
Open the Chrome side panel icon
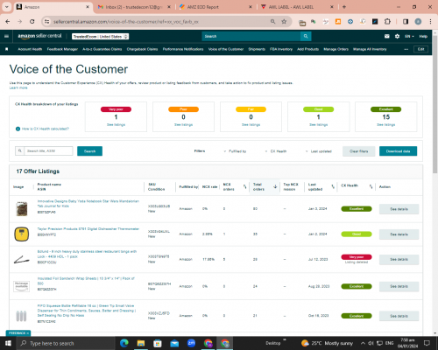click(x=406, y=21)
